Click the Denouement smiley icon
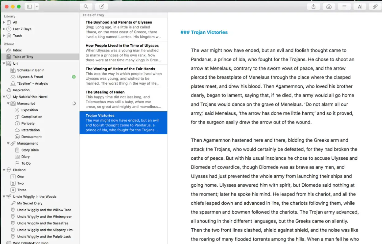382x244 pixels. [17, 137]
